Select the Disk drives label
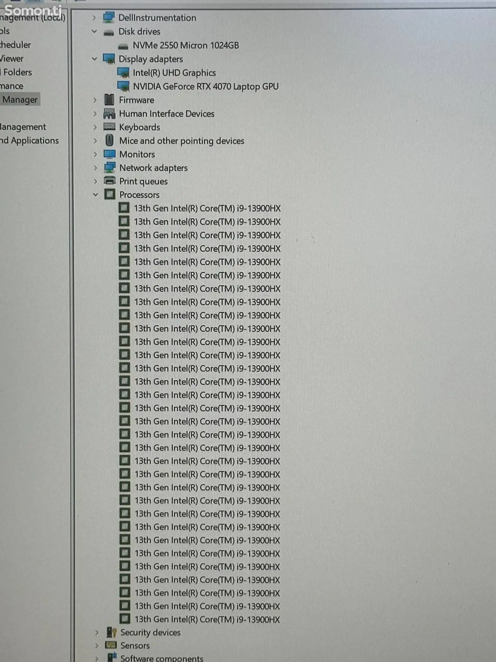The image size is (496, 662). point(139,31)
